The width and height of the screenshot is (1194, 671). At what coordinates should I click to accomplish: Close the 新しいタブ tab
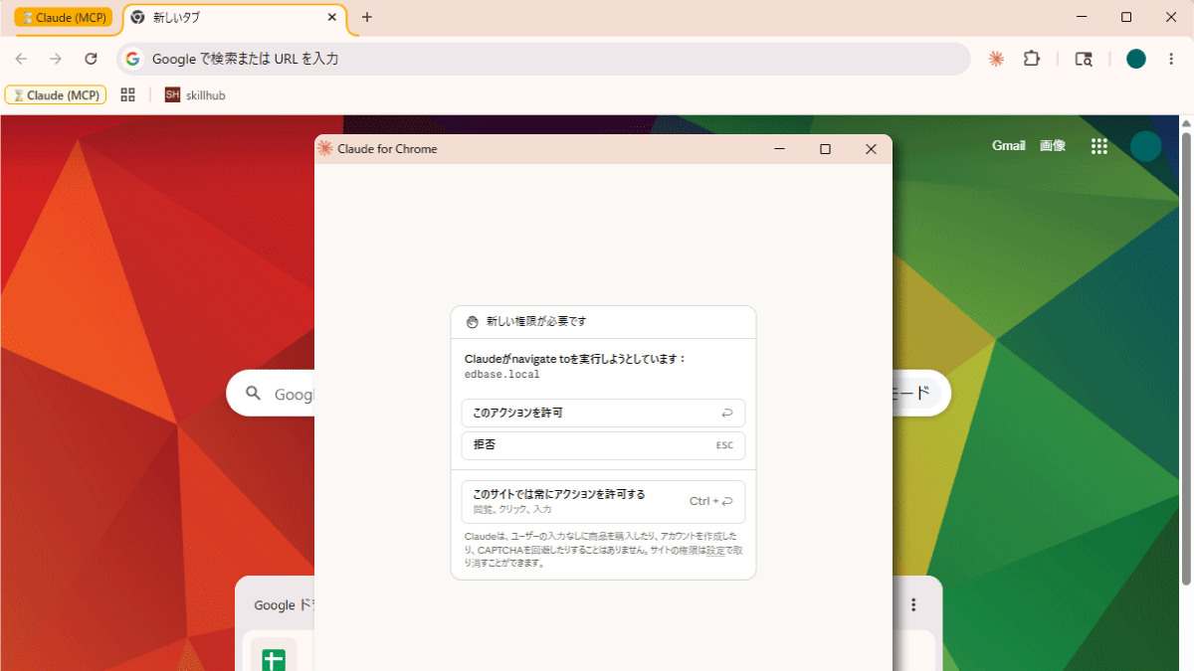(x=332, y=18)
